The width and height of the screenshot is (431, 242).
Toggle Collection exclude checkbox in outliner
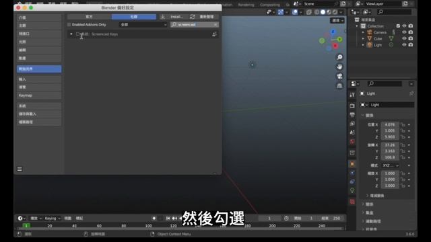click(x=398, y=26)
